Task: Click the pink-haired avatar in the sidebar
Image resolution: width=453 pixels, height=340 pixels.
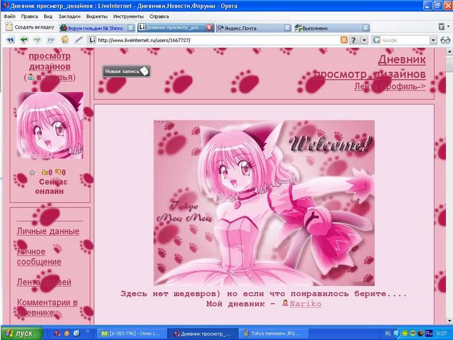Action: point(50,125)
